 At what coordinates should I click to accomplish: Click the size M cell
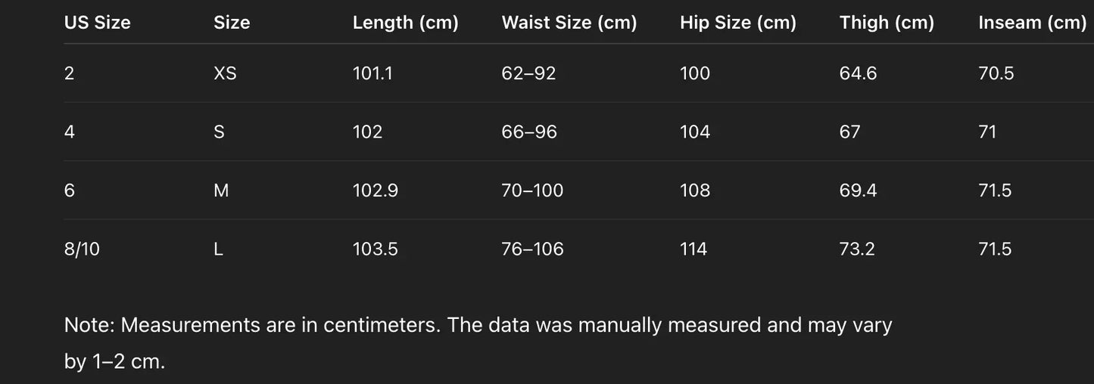tap(221, 190)
